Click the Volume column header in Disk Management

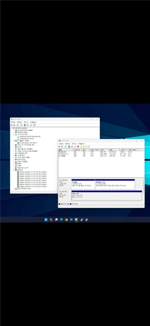pos(66,150)
